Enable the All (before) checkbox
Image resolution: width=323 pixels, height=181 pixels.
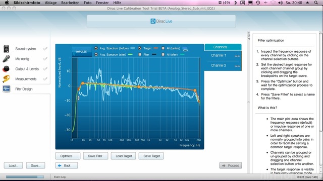pyautogui.click(x=163, y=48)
